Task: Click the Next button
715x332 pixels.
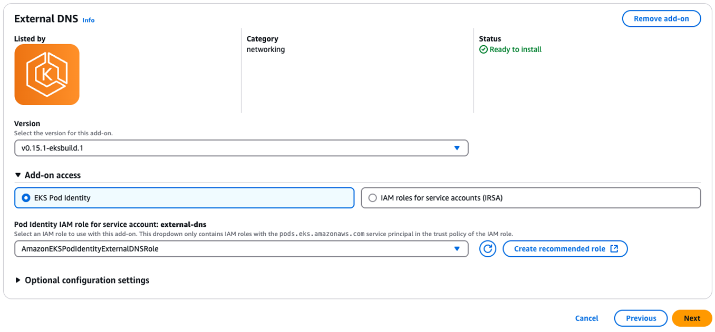Action: coord(691,318)
